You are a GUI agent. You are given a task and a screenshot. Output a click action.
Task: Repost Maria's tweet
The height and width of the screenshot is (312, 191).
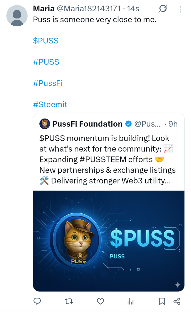[x=69, y=301]
